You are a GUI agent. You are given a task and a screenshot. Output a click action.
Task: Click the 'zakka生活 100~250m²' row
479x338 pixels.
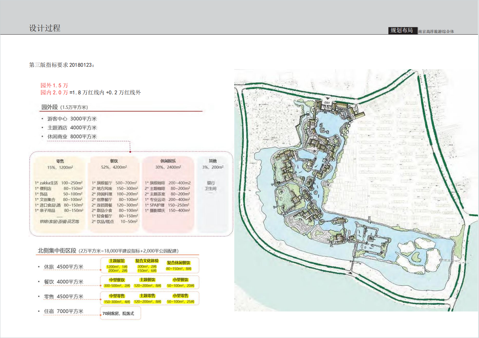click(59, 183)
